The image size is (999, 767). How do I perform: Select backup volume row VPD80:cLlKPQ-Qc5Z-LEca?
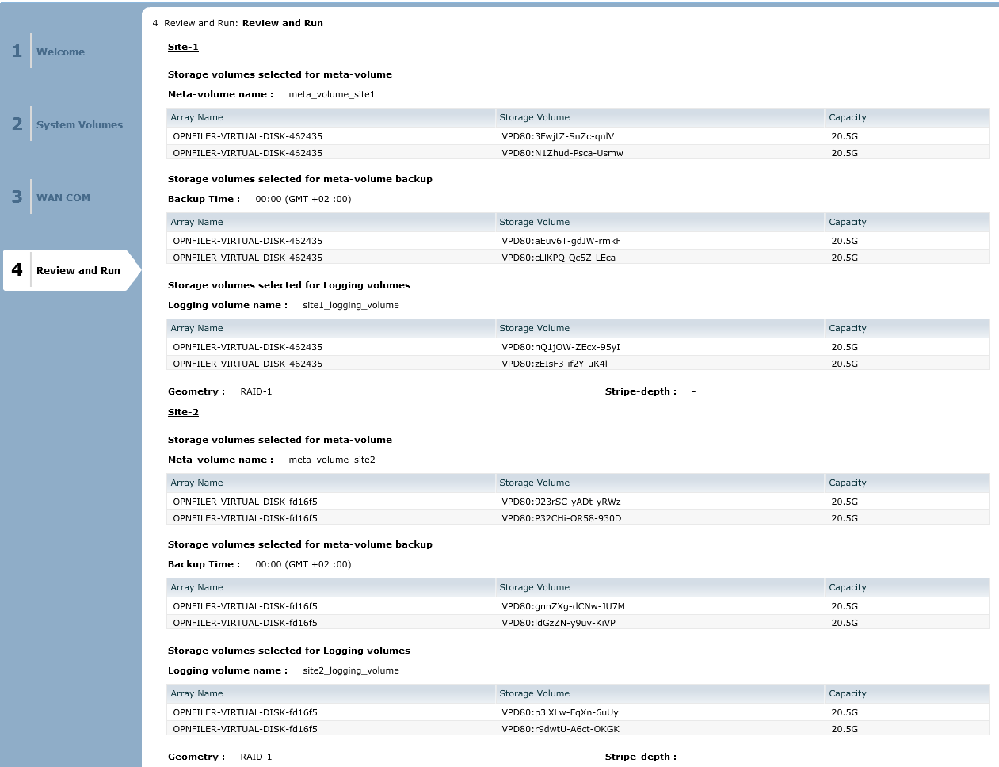pyautogui.click(x=558, y=258)
